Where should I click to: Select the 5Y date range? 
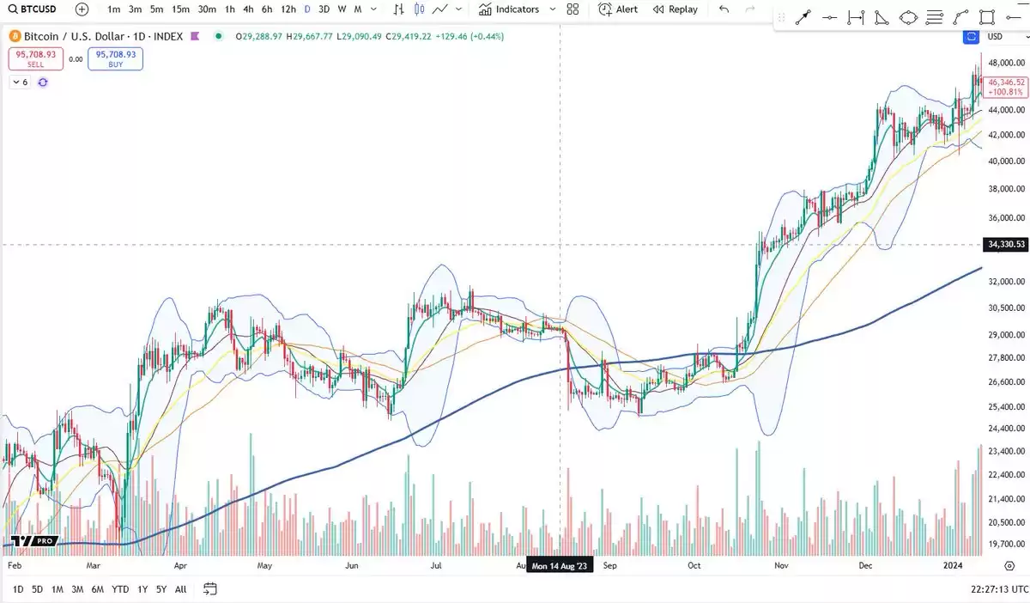tap(161, 589)
